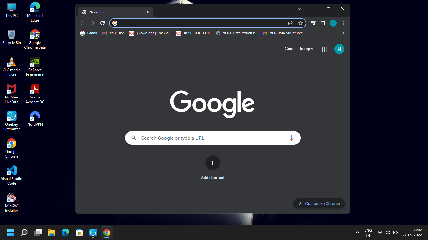Open Gmail bookmark in bookmarks bar

coord(88,33)
